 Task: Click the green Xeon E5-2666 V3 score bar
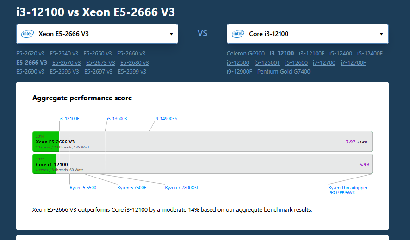click(46, 142)
